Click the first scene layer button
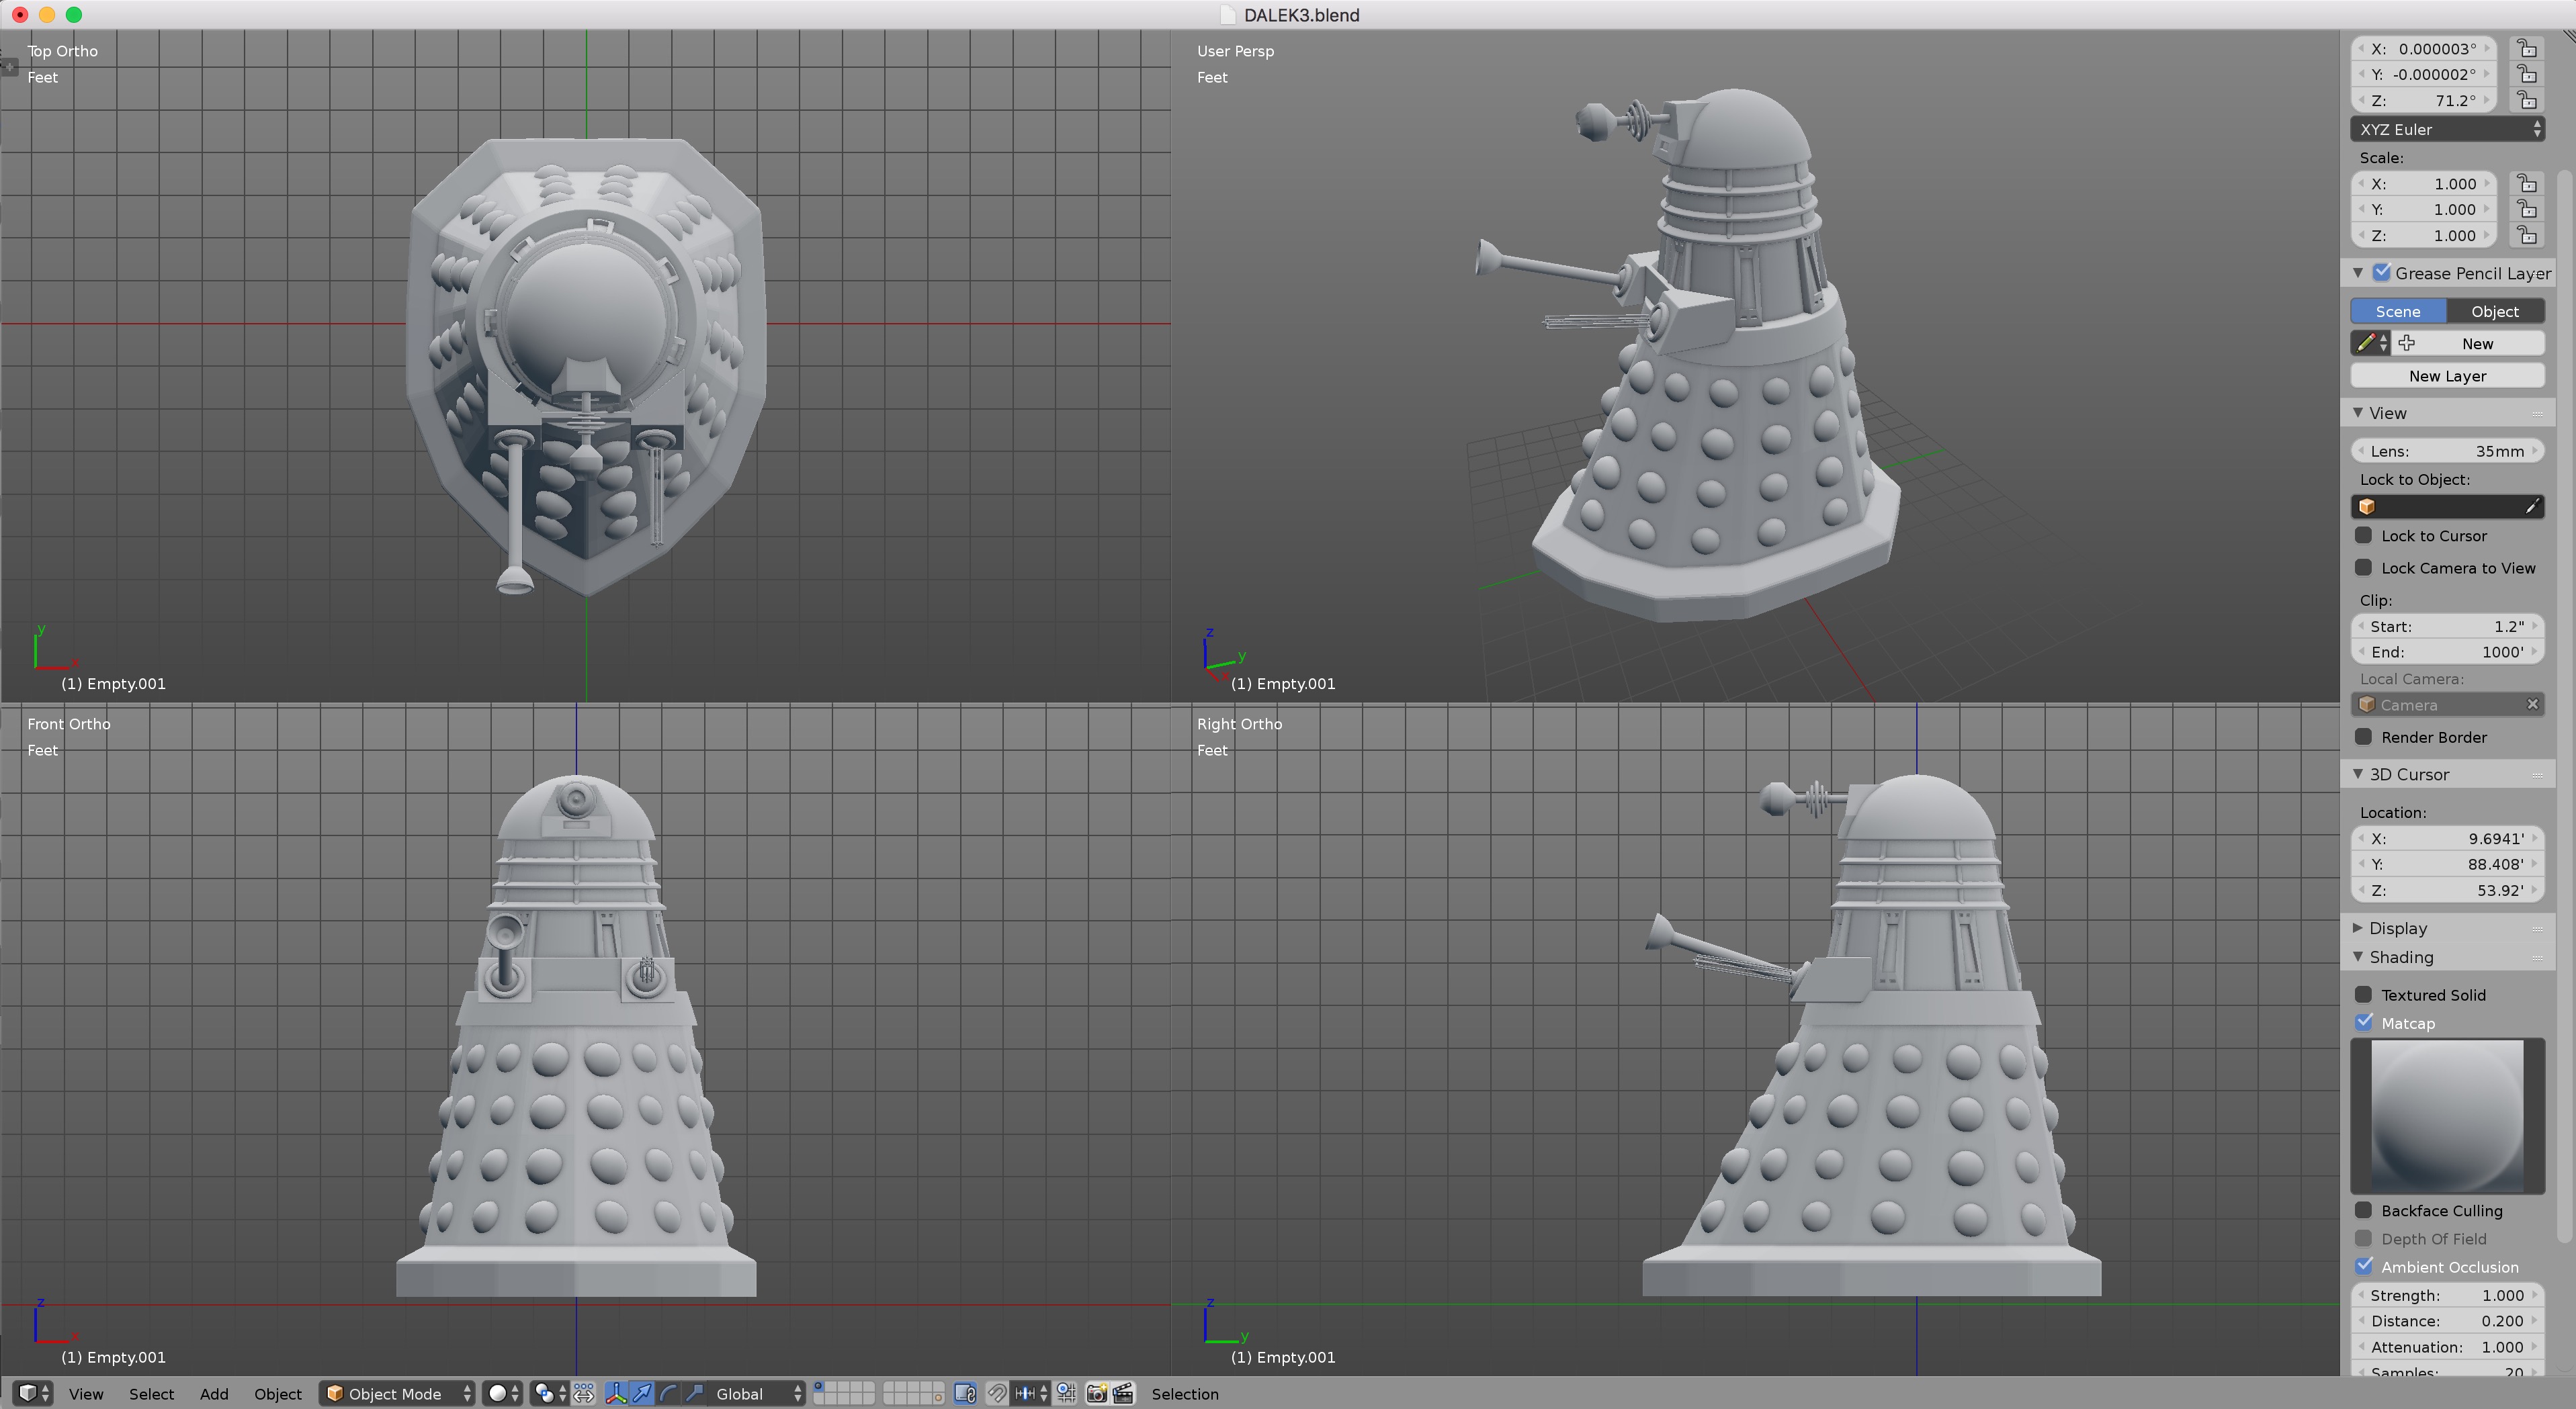 (x=820, y=1387)
